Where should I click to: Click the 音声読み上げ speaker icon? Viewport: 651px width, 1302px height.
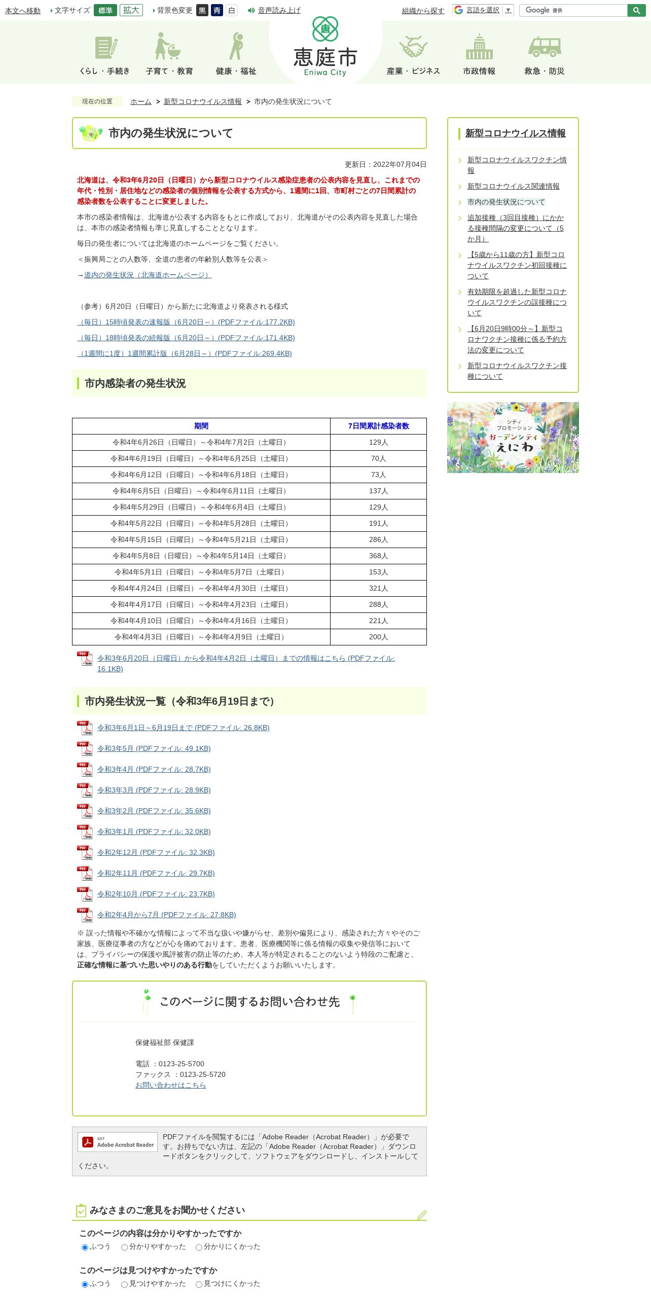coord(251,10)
